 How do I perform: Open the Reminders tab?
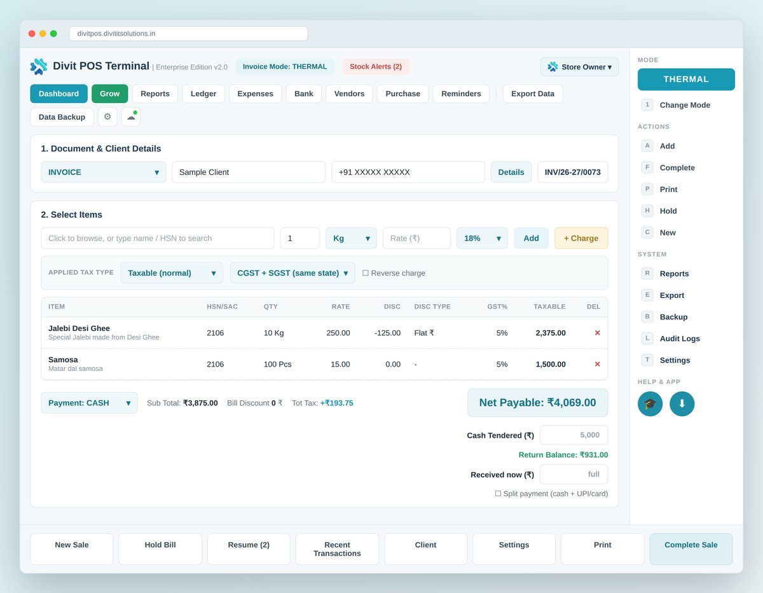click(461, 94)
